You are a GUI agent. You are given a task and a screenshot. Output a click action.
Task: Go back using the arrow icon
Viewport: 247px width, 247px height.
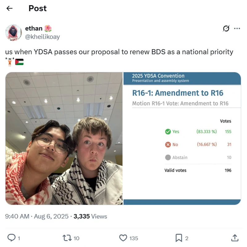tap(10, 8)
